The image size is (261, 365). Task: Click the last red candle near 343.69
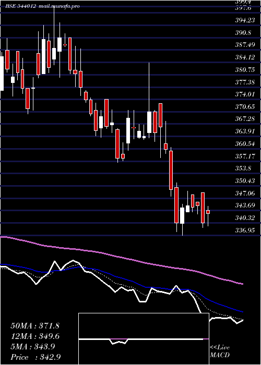click(x=208, y=212)
